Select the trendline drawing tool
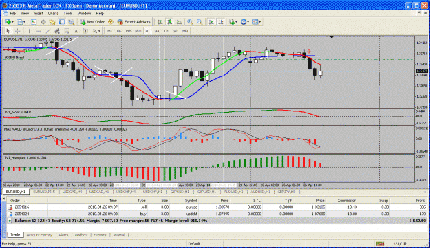Screen dimensions: 430x248 [x=48, y=31]
